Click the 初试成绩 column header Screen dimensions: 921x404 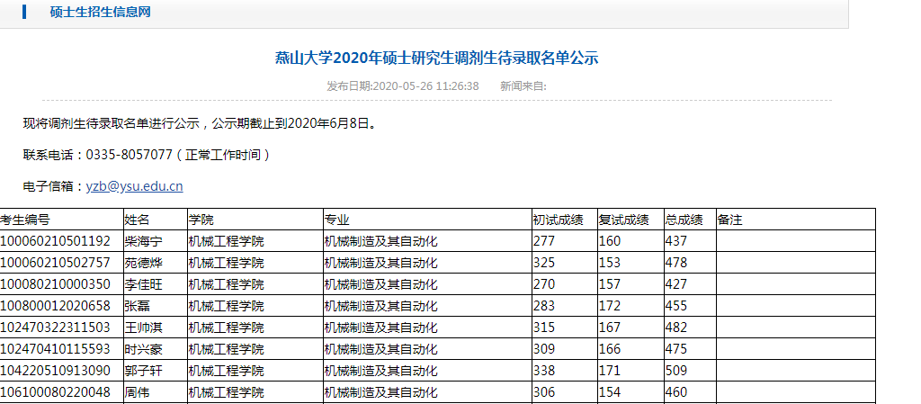[x=557, y=220]
